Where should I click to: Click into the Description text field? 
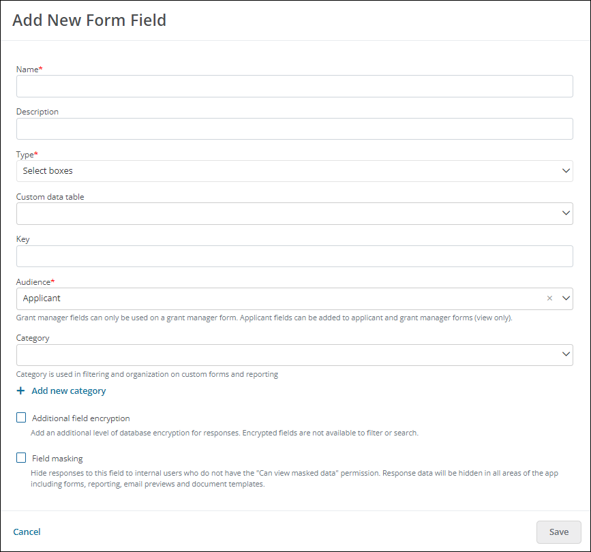[294, 129]
